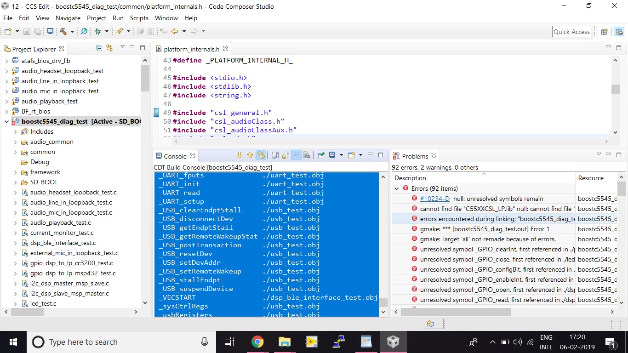
Task: Switch to CCS Edit perspective icon
Action: coord(619,32)
